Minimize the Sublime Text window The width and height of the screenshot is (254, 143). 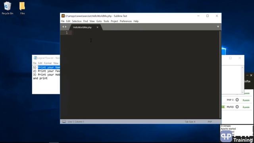click(198, 16)
